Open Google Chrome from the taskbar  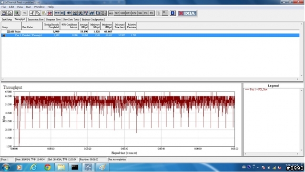click(47, 167)
